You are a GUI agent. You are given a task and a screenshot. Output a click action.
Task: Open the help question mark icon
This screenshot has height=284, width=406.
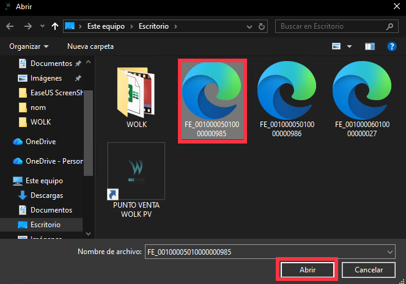pos(393,46)
